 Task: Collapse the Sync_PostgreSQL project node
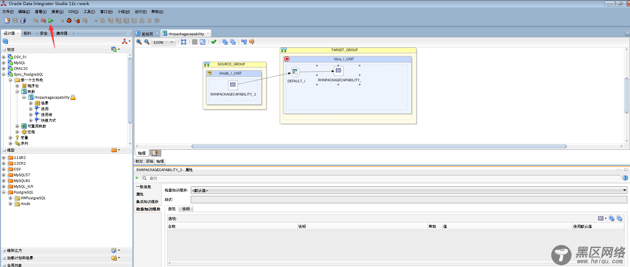tap(4, 74)
